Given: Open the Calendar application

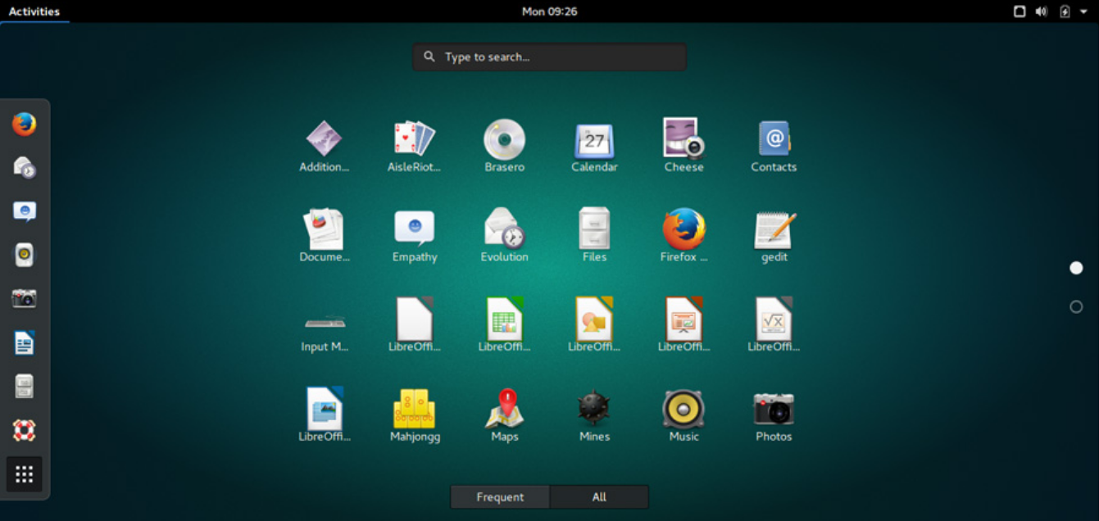Looking at the screenshot, I should (x=593, y=139).
